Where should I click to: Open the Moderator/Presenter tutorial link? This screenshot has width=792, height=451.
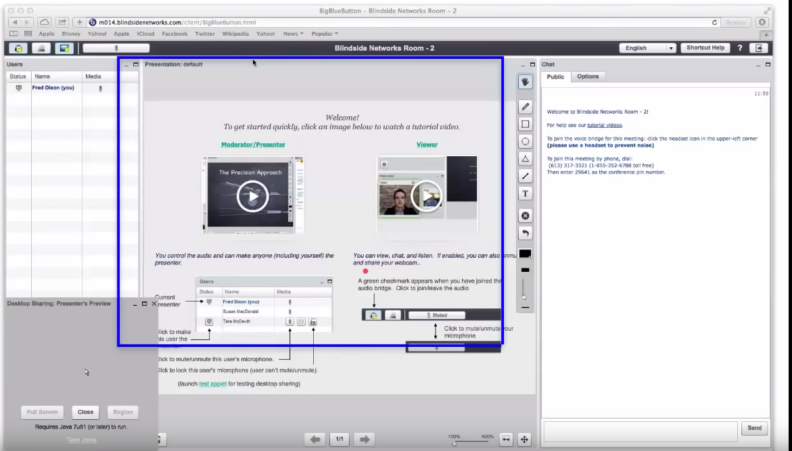(x=253, y=145)
